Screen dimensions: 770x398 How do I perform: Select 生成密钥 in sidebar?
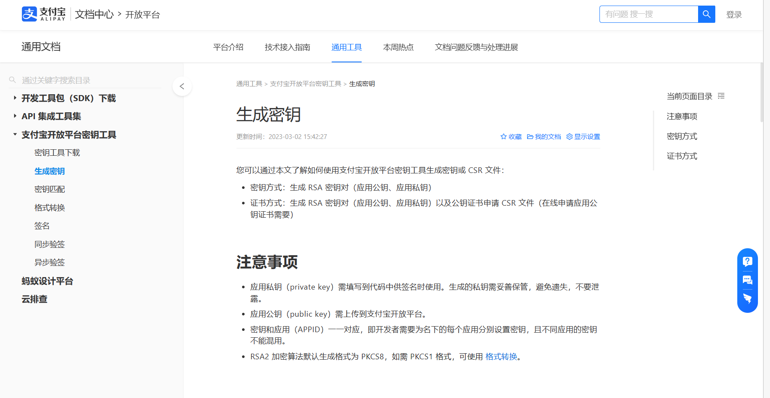pyautogui.click(x=50, y=171)
